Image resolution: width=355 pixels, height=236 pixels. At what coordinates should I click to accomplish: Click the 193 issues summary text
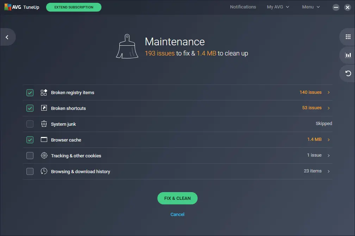click(x=160, y=53)
